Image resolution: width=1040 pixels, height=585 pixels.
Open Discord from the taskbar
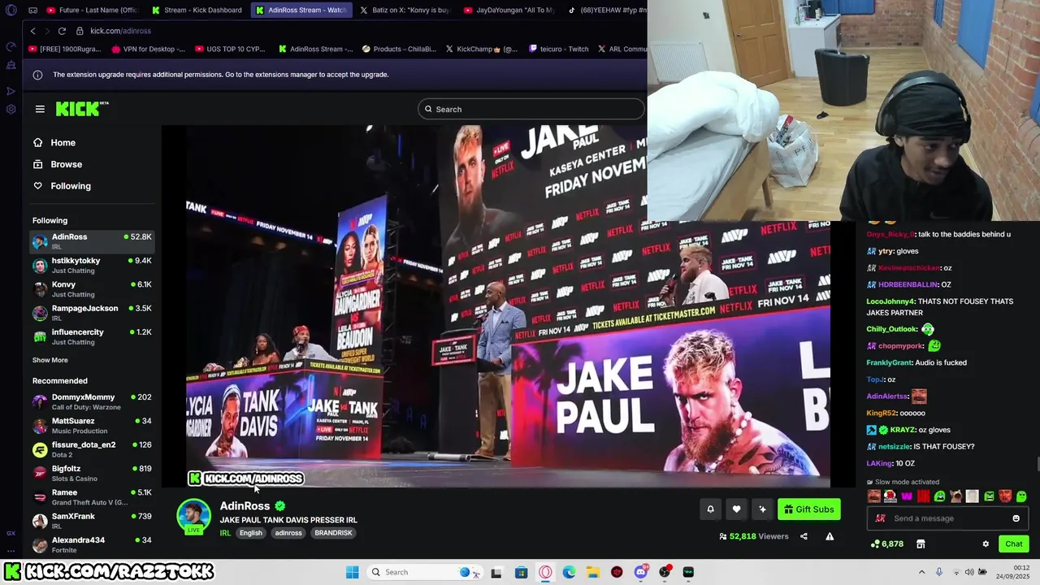641,572
